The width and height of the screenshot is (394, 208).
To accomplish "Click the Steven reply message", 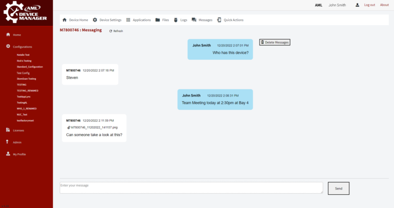I will (x=72, y=78).
